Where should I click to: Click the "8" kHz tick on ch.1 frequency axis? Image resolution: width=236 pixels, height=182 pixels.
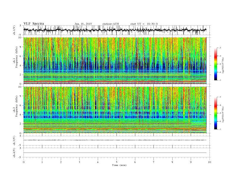coord(21,47)
